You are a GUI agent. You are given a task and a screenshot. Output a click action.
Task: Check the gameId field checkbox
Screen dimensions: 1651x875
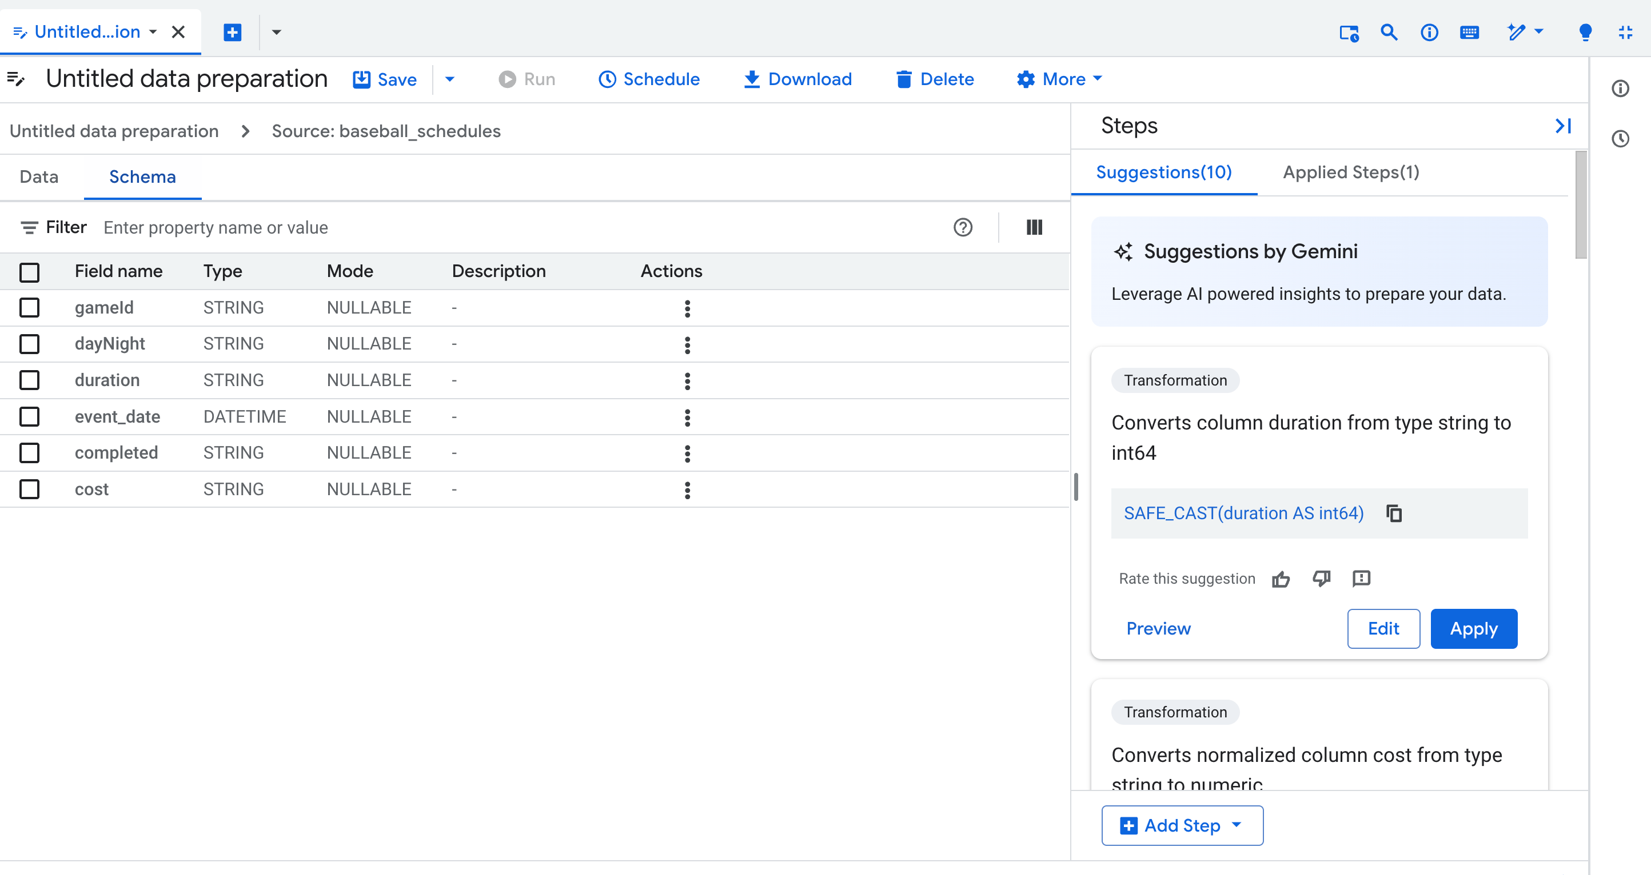29,307
